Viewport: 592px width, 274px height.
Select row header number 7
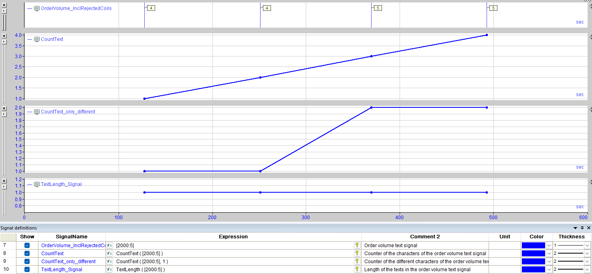[x=8, y=246]
